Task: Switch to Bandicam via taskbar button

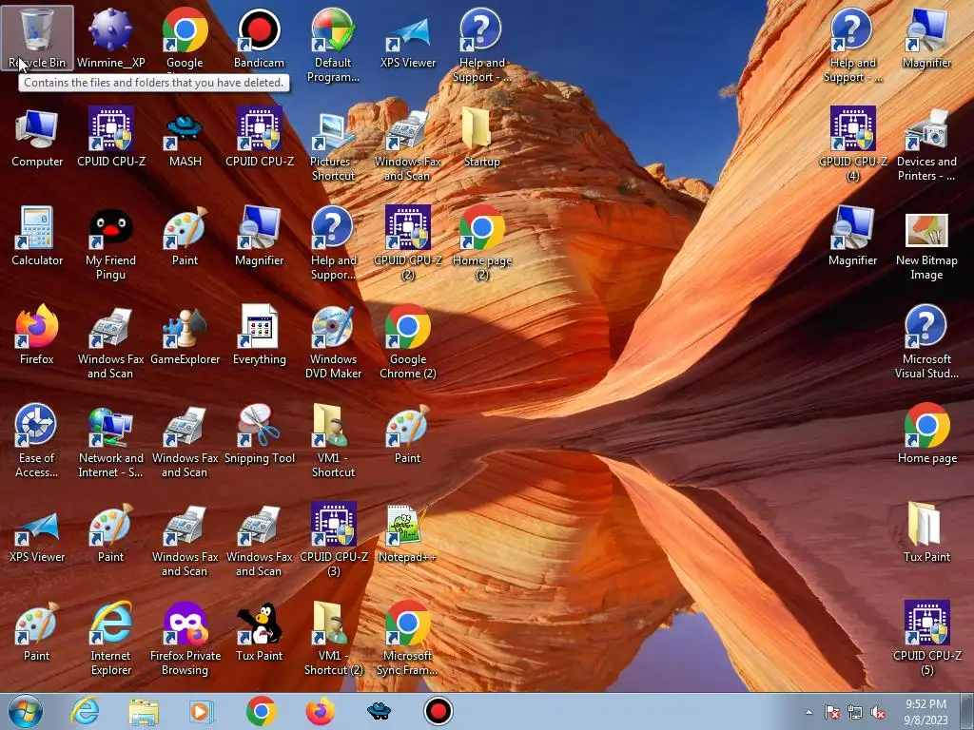Action: 438,711
